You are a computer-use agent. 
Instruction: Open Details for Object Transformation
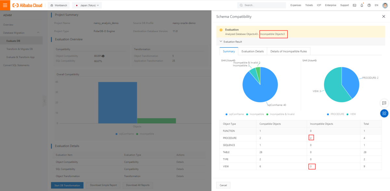pyautogui.click(x=180, y=176)
